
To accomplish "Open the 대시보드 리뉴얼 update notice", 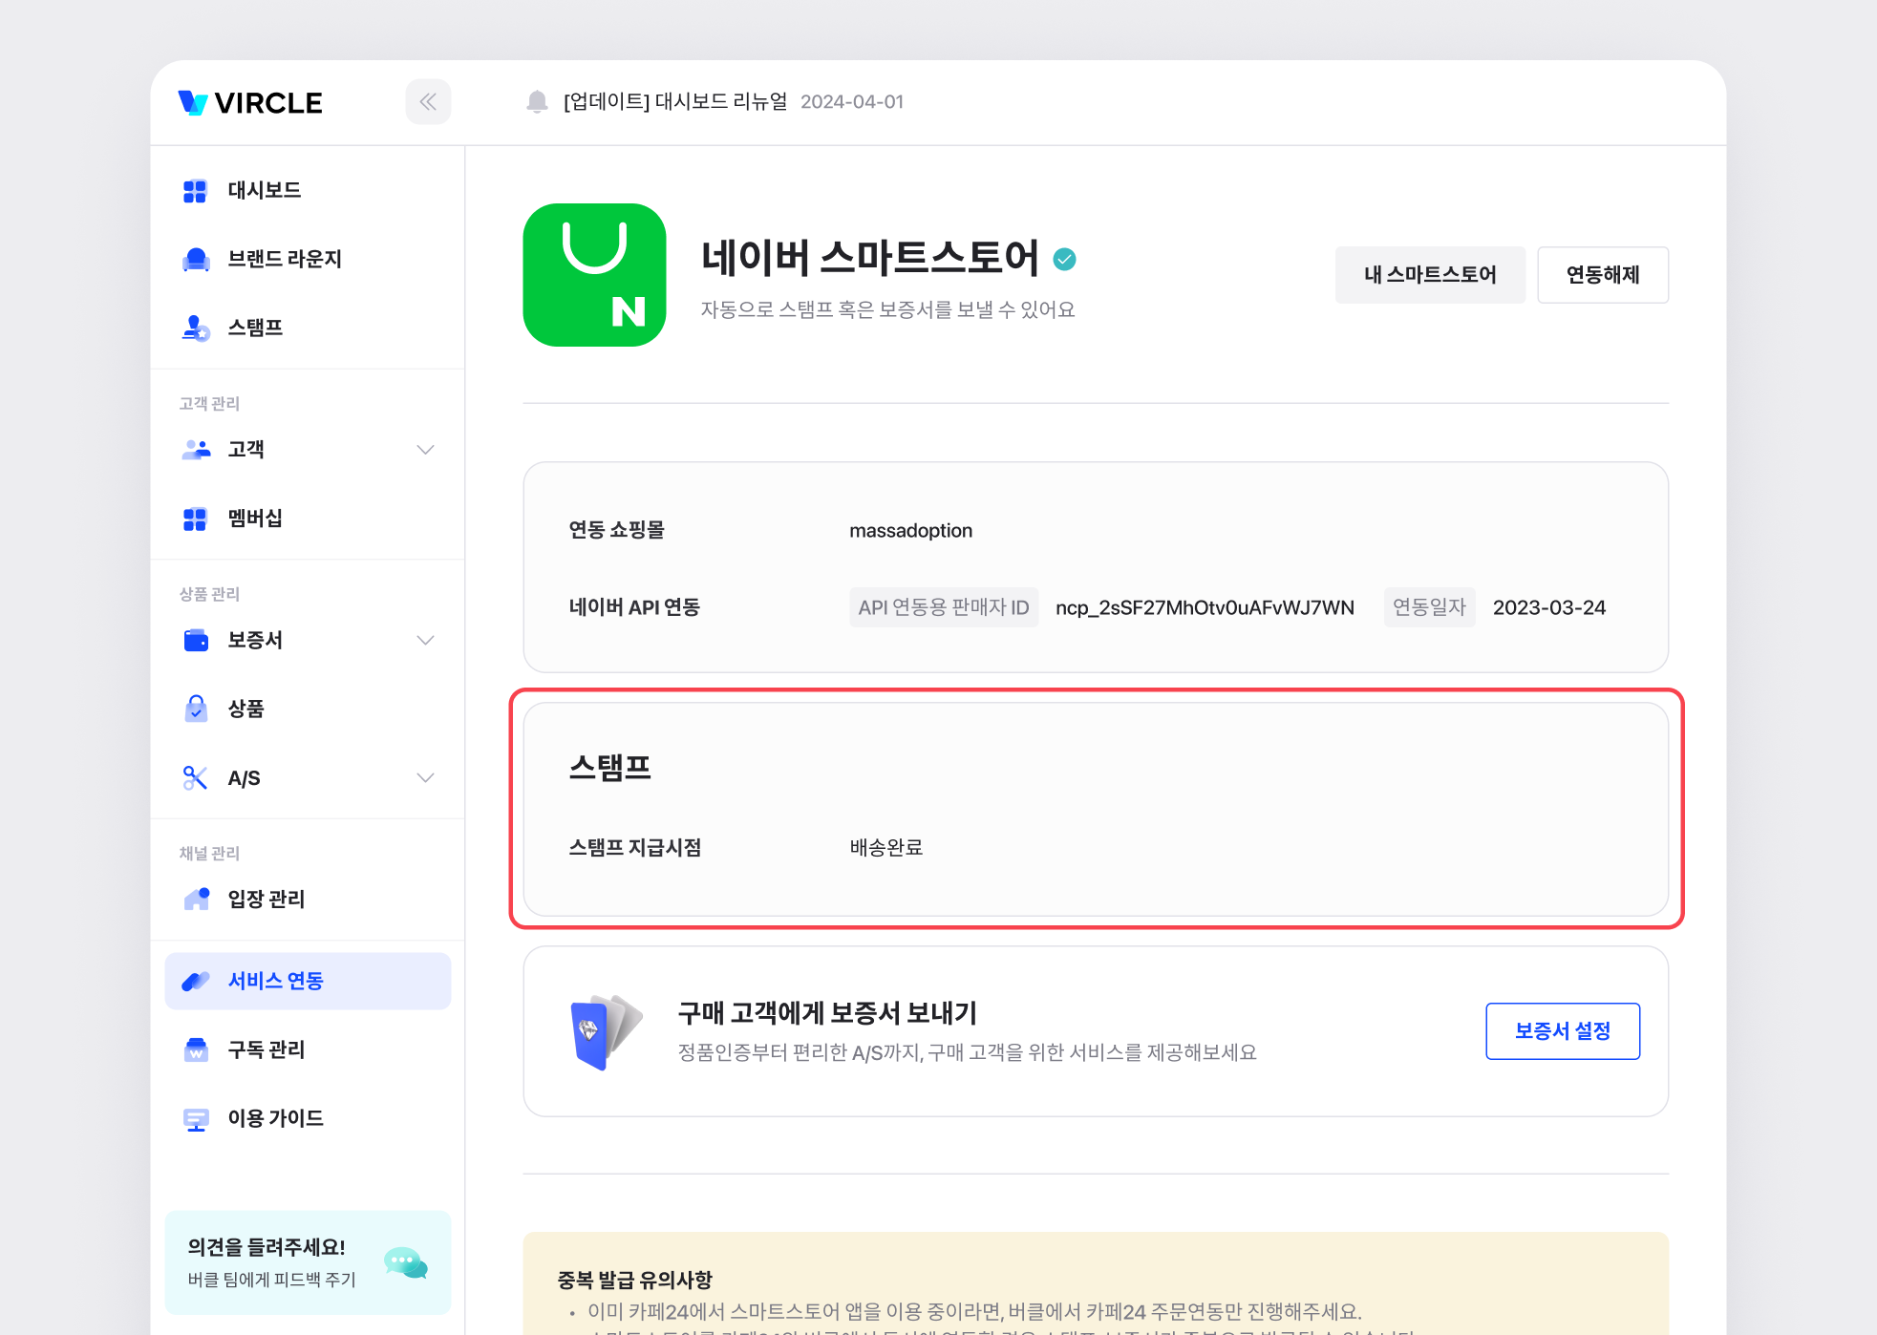I will (675, 101).
